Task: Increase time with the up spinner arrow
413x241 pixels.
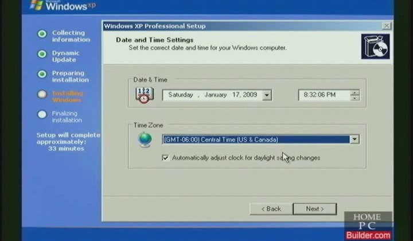Action: [x=355, y=92]
